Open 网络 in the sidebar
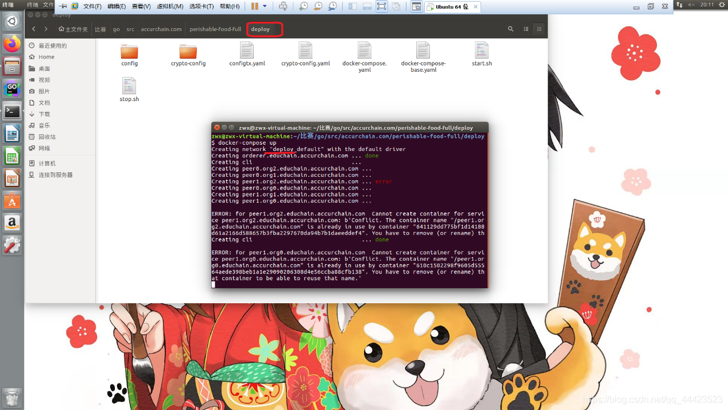The image size is (728, 410). point(44,148)
